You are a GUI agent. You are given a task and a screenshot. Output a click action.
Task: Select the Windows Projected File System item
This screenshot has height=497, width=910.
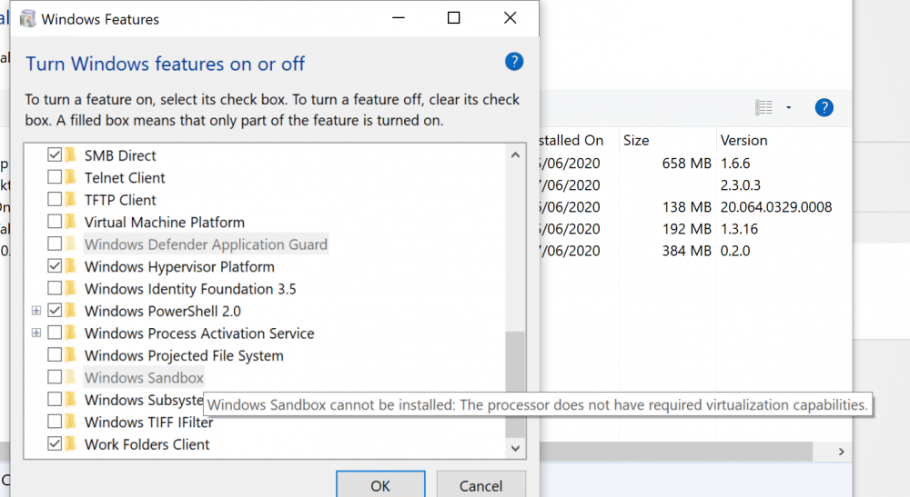click(x=184, y=355)
